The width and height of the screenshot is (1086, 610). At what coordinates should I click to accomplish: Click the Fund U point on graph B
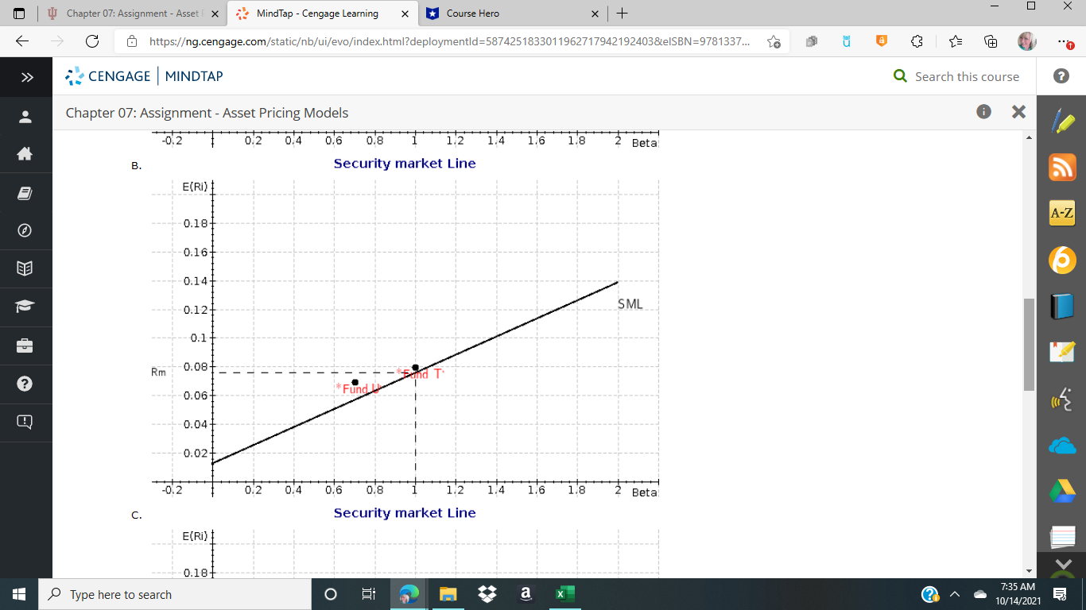tap(355, 382)
